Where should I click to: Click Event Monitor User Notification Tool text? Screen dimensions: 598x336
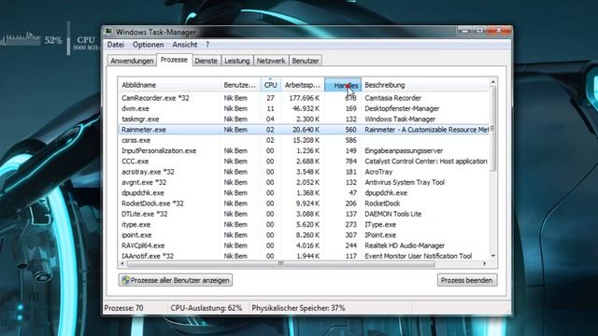click(419, 256)
